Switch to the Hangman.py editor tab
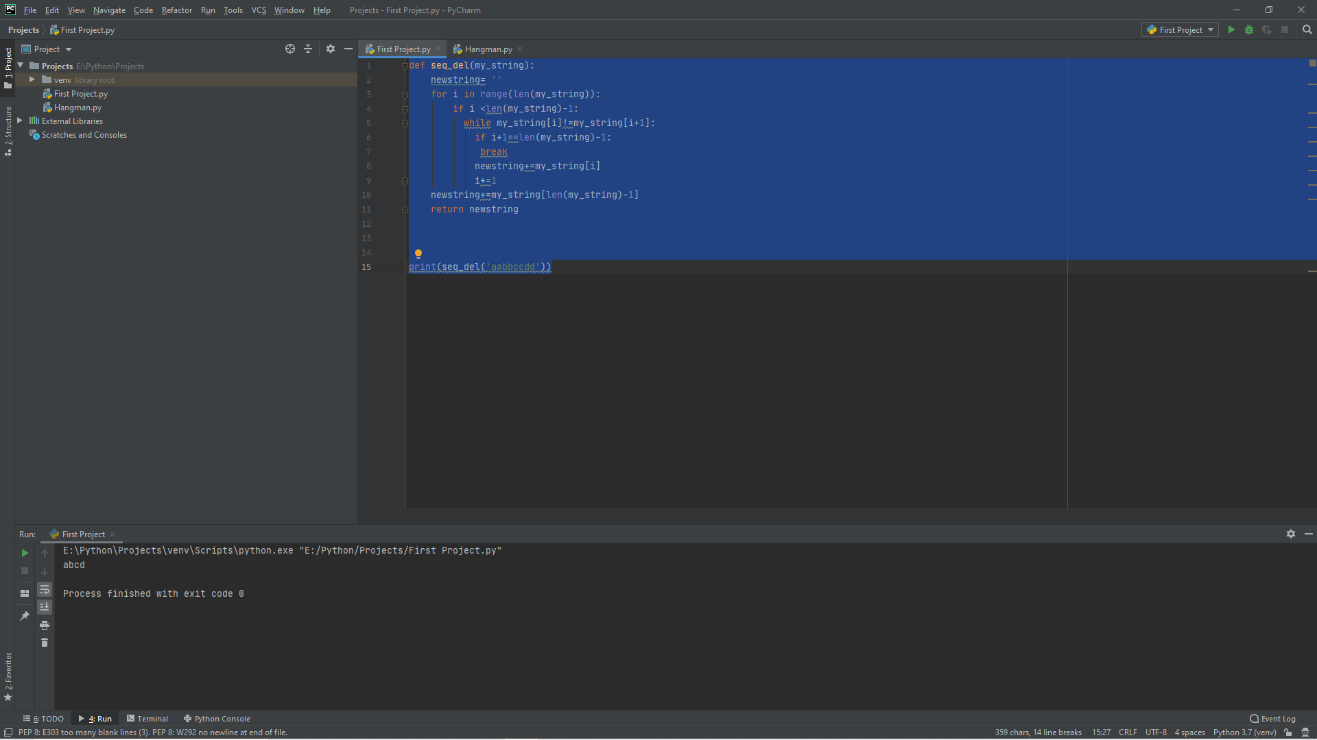Viewport: 1317px width, 740px height. tap(488, 49)
